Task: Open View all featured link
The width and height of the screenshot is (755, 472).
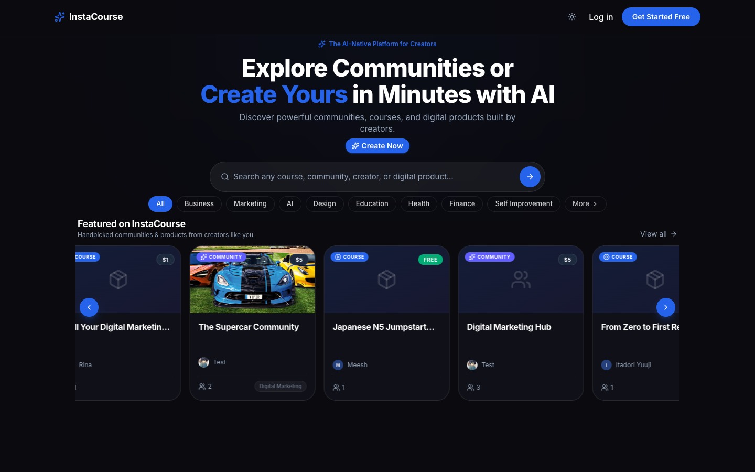Action: click(659, 234)
